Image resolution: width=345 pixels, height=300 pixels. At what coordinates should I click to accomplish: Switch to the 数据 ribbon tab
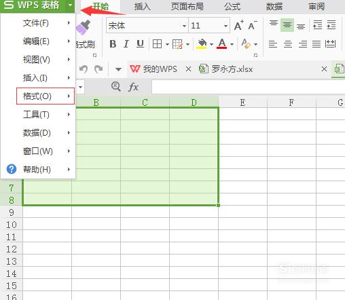coord(274,6)
